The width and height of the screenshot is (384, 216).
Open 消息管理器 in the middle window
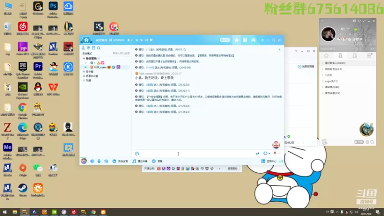(306, 67)
